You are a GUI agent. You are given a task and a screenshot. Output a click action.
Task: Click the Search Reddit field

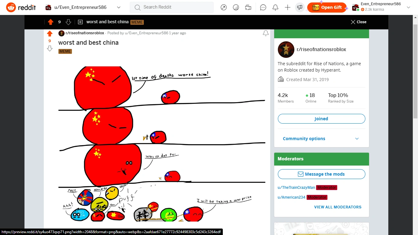click(x=172, y=7)
